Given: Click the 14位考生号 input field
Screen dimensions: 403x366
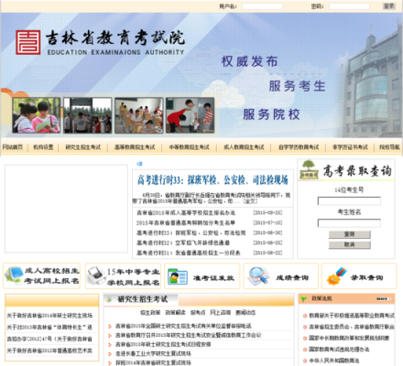Looking at the screenshot, I should pos(349,201).
